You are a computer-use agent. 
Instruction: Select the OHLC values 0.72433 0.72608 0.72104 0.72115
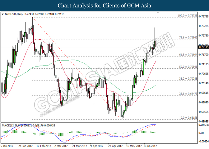pyautogui.click(x=44, y=14)
